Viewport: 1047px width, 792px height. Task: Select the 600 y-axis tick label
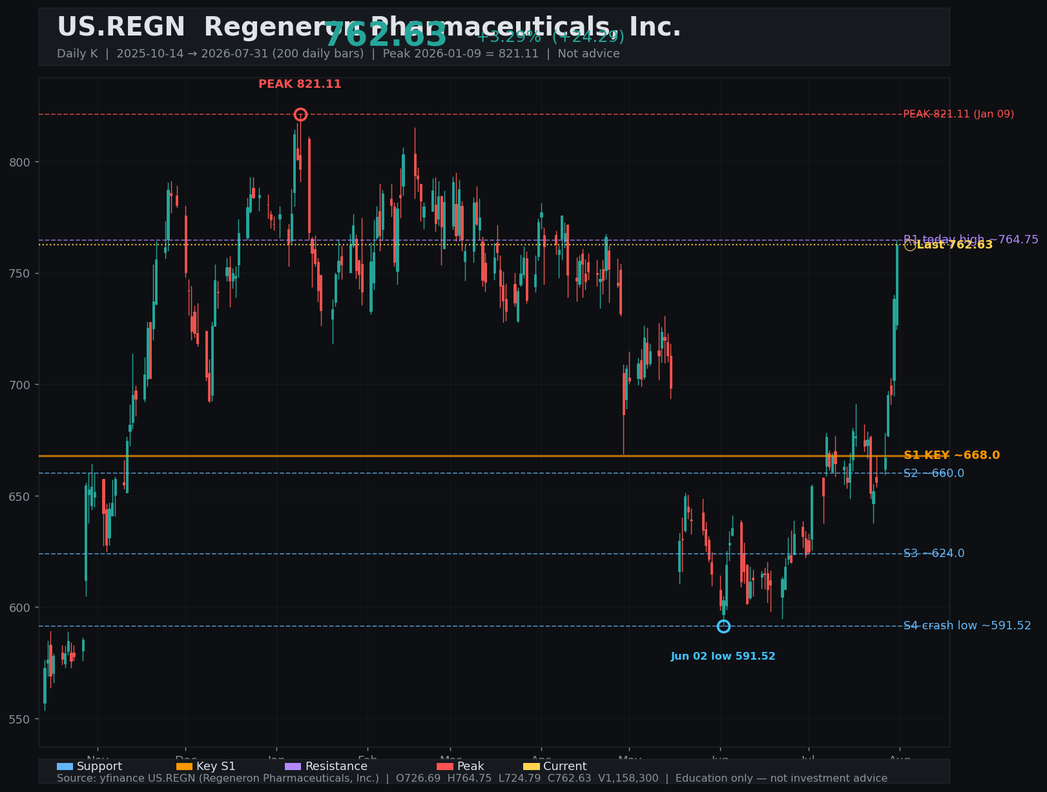click(x=20, y=607)
